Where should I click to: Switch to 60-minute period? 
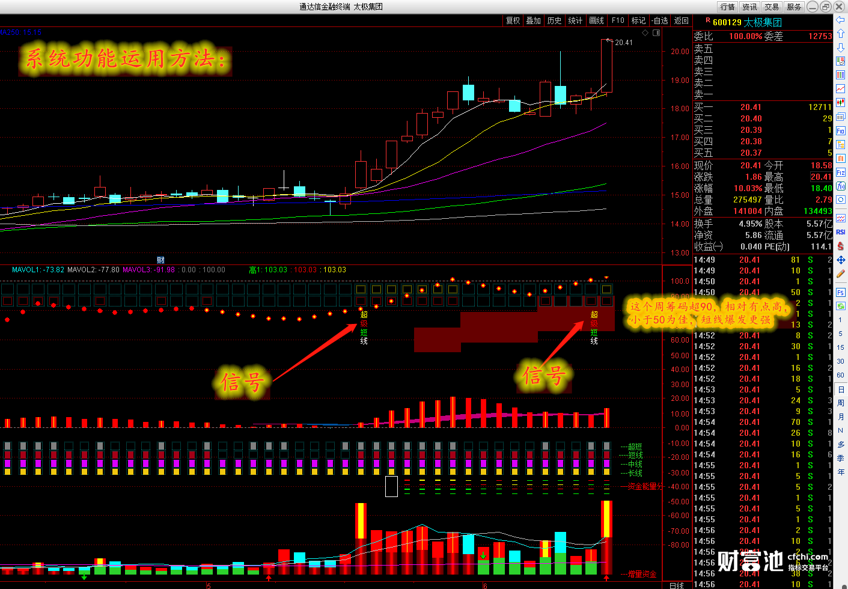click(x=840, y=375)
